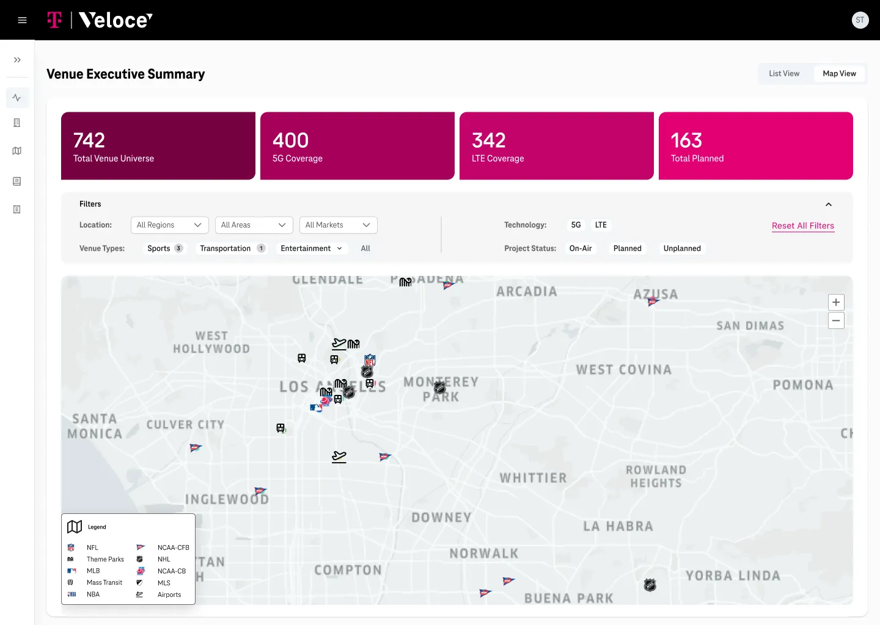Viewport: 880px width, 625px height.
Task: Collapse the Filters panel
Action: 829,204
